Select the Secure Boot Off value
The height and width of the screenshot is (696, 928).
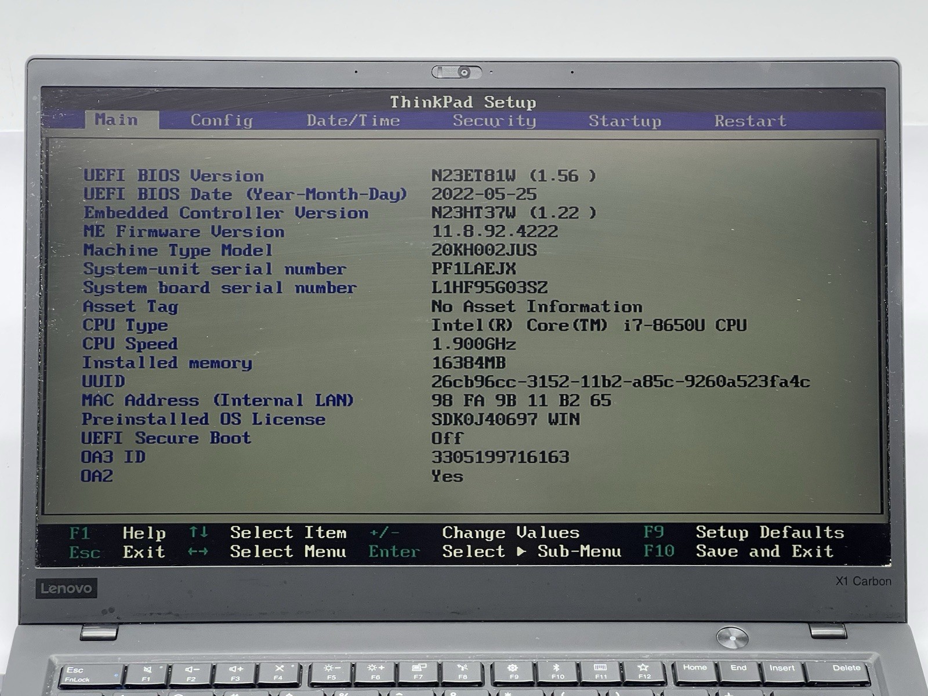pyautogui.click(x=447, y=438)
